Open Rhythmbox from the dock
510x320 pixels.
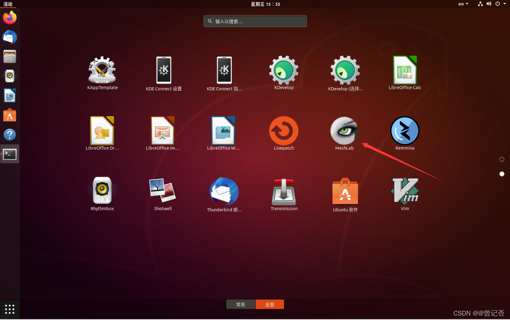[x=10, y=76]
